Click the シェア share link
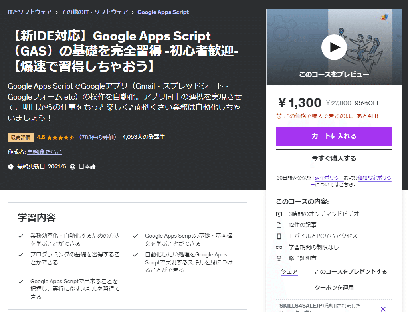Screen dimensions: 408x312 pos(289,272)
